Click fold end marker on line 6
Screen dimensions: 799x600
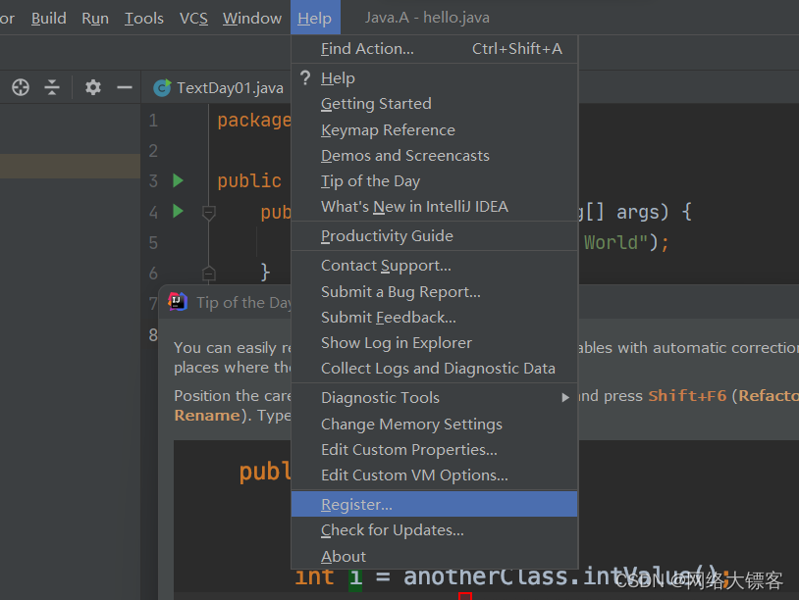click(x=208, y=274)
